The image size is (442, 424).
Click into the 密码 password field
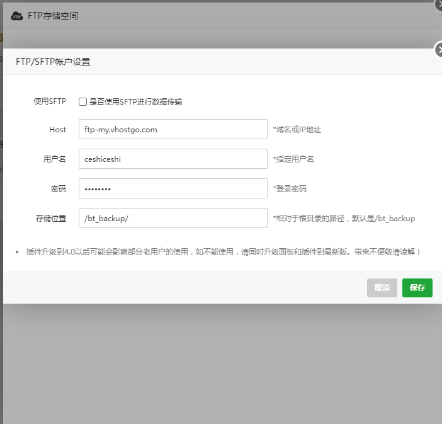tap(173, 188)
